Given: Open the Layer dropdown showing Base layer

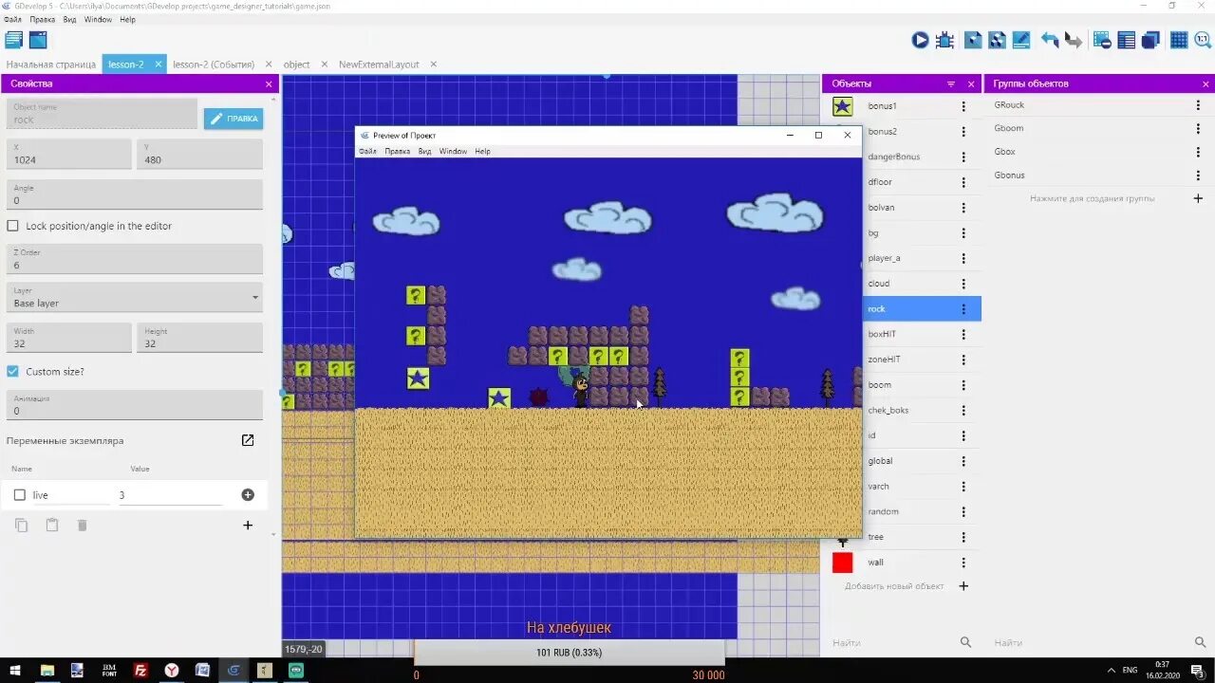Looking at the screenshot, I should click(x=134, y=297).
